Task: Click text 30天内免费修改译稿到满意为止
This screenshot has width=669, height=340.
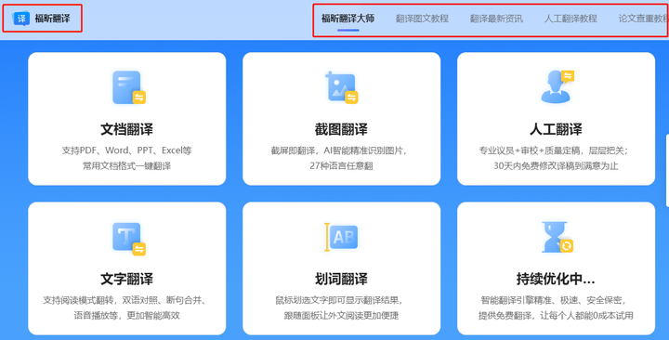Action: tap(556, 166)
